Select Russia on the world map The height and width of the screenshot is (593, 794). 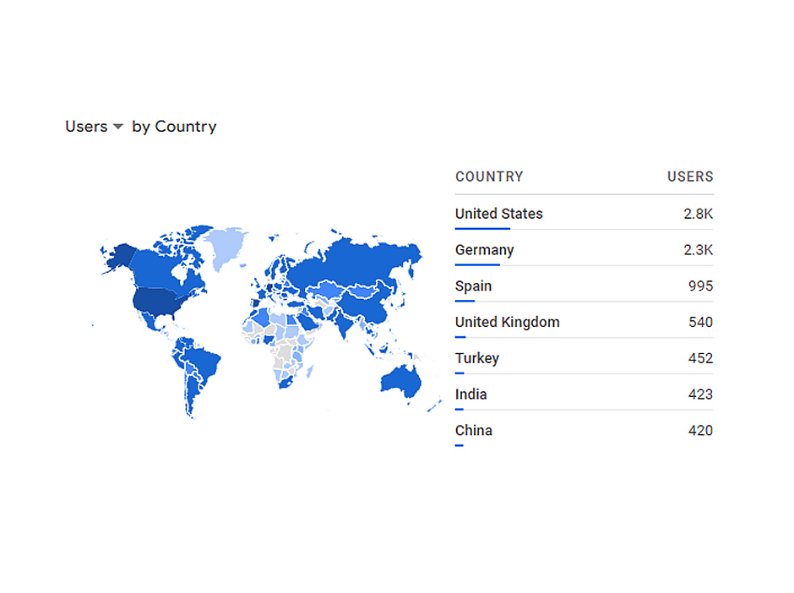(x=355, y=261)
